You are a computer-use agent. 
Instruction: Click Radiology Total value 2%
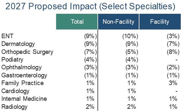tap(90, 107)
